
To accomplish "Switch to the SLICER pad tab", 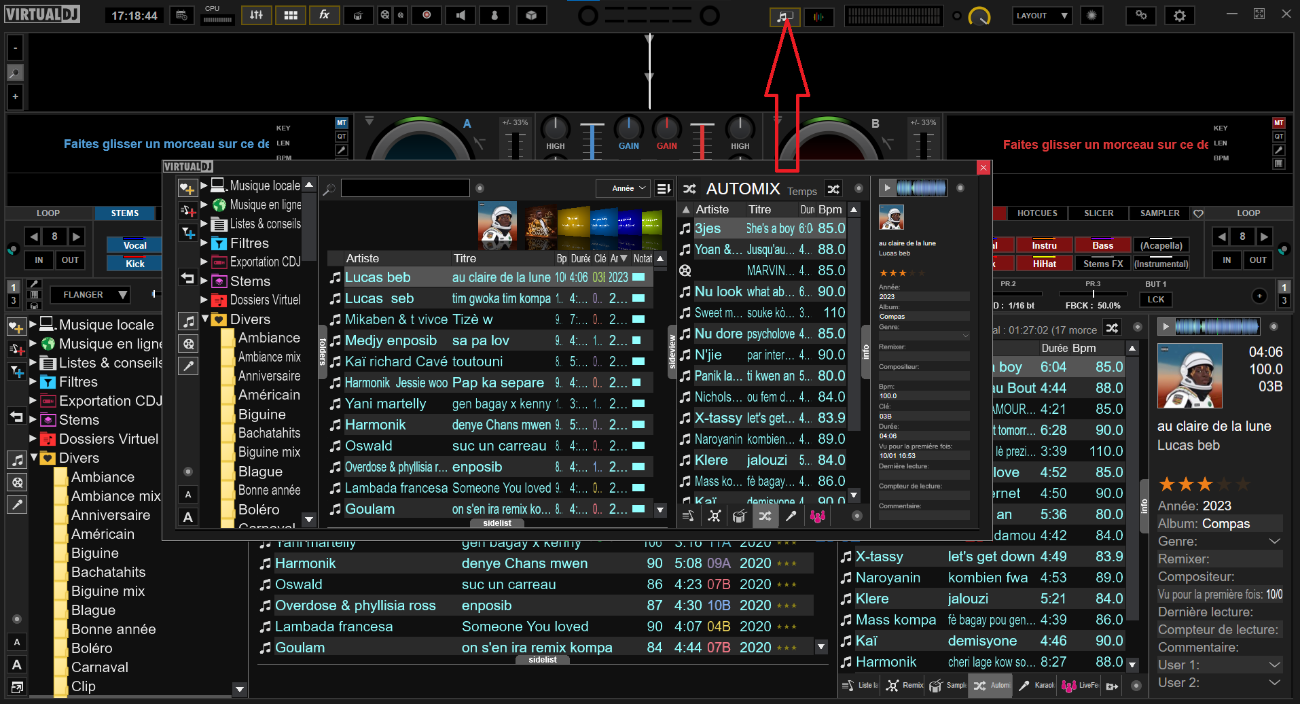I will 1098,213.
